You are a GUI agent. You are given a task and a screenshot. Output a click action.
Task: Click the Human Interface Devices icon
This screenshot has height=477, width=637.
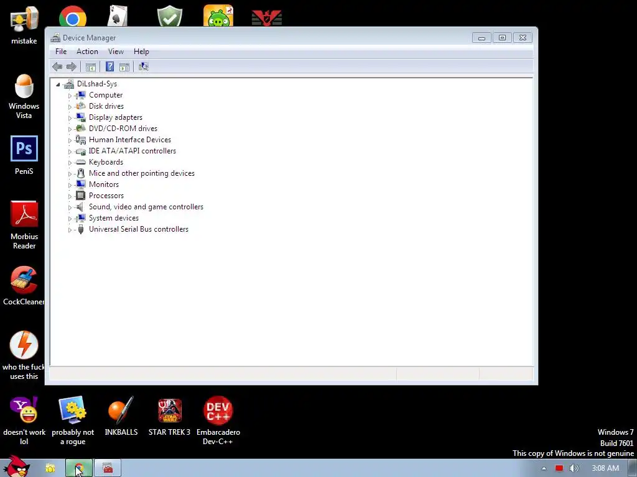pos(81,140)
